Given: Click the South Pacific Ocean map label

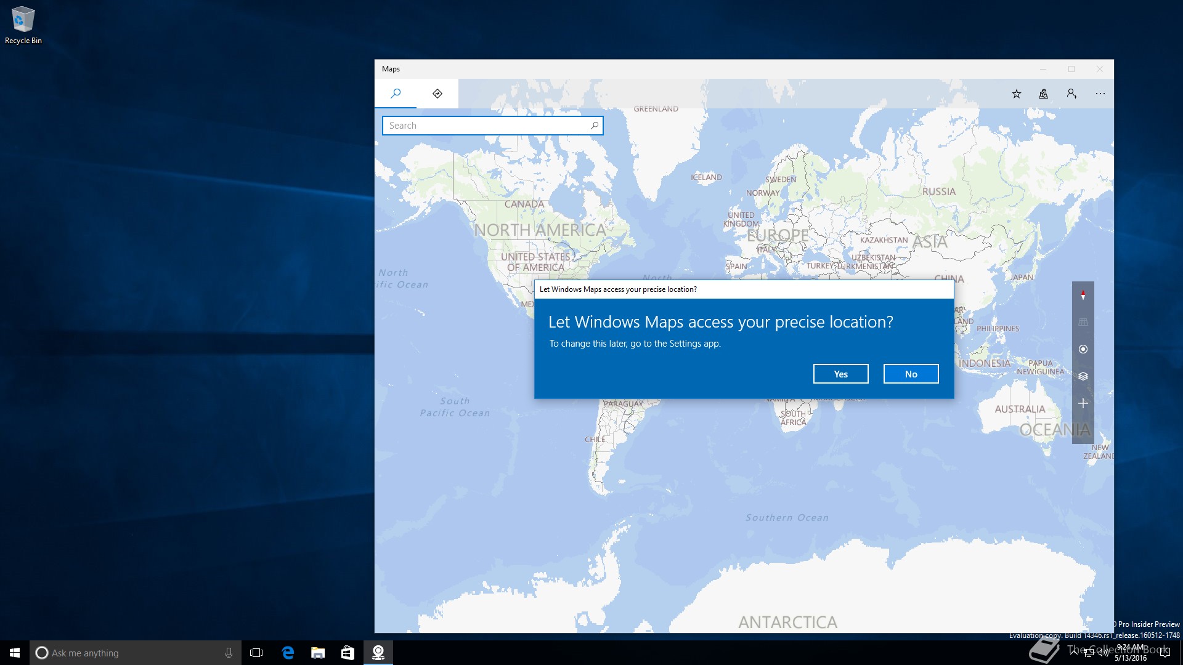Looking at the screenshot, I should point(455,407).
